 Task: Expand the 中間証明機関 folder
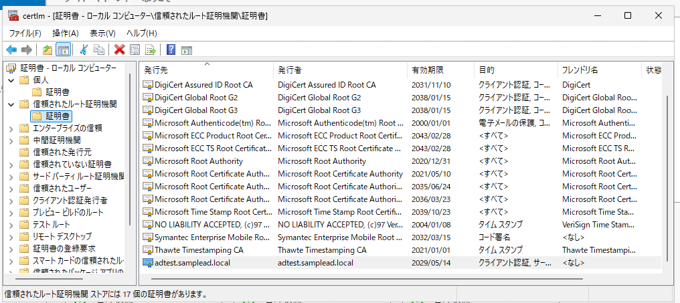[11, 140]
